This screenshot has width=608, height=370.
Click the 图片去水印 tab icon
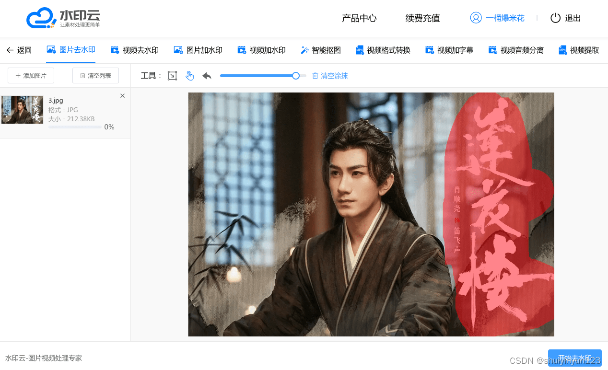[x=51, y=49]
